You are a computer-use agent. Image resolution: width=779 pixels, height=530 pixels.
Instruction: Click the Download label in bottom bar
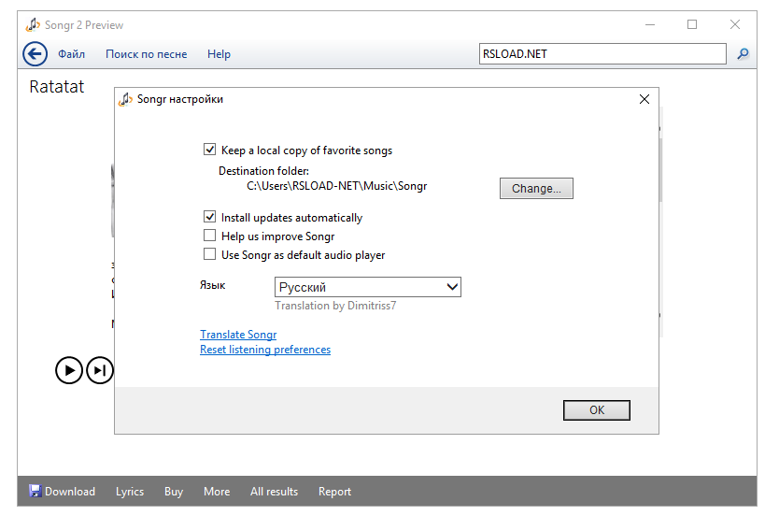[70, 492]
